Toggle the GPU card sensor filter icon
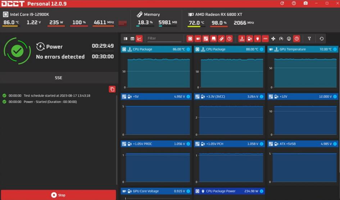This screenshot has width=340, height=200. (198, 38)
